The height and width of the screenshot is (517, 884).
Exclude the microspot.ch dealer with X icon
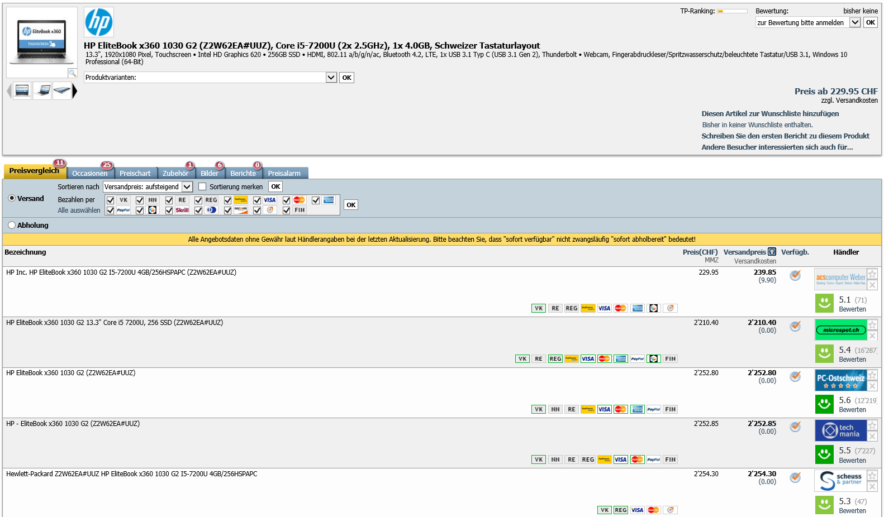pos(872,336)
